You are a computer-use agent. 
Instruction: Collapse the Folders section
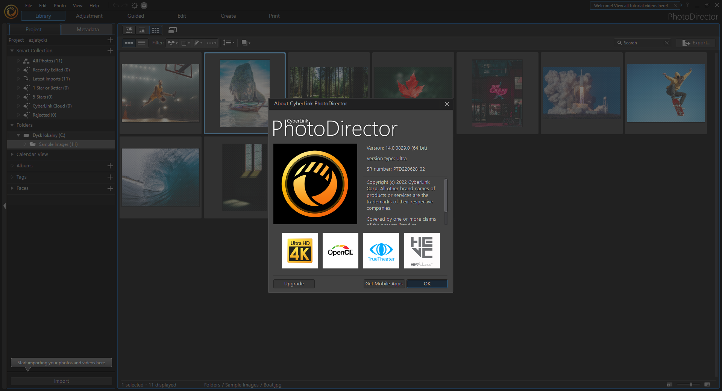(12, 125)
